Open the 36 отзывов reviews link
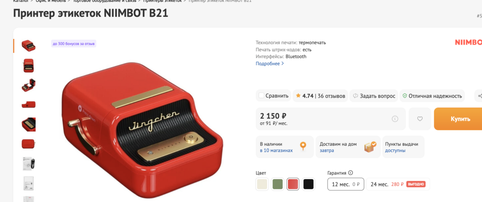This screenshot has width=482, height=202. pyautogui.click(x=331, y=96)
